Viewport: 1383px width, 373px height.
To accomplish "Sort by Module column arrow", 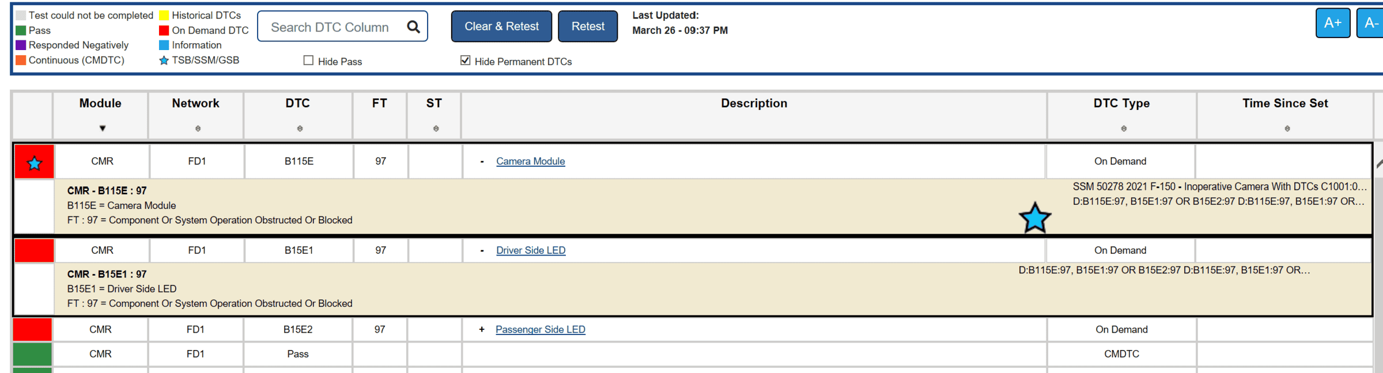I will tap(103, 128).
